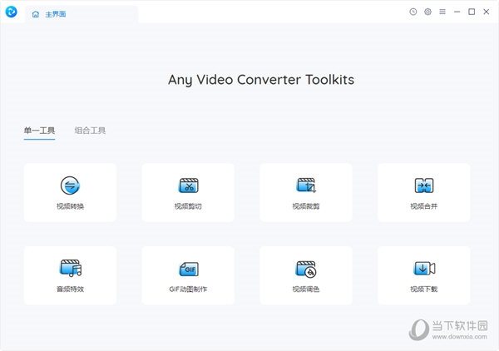Click the 视频下载 label text

pos(424,289)
